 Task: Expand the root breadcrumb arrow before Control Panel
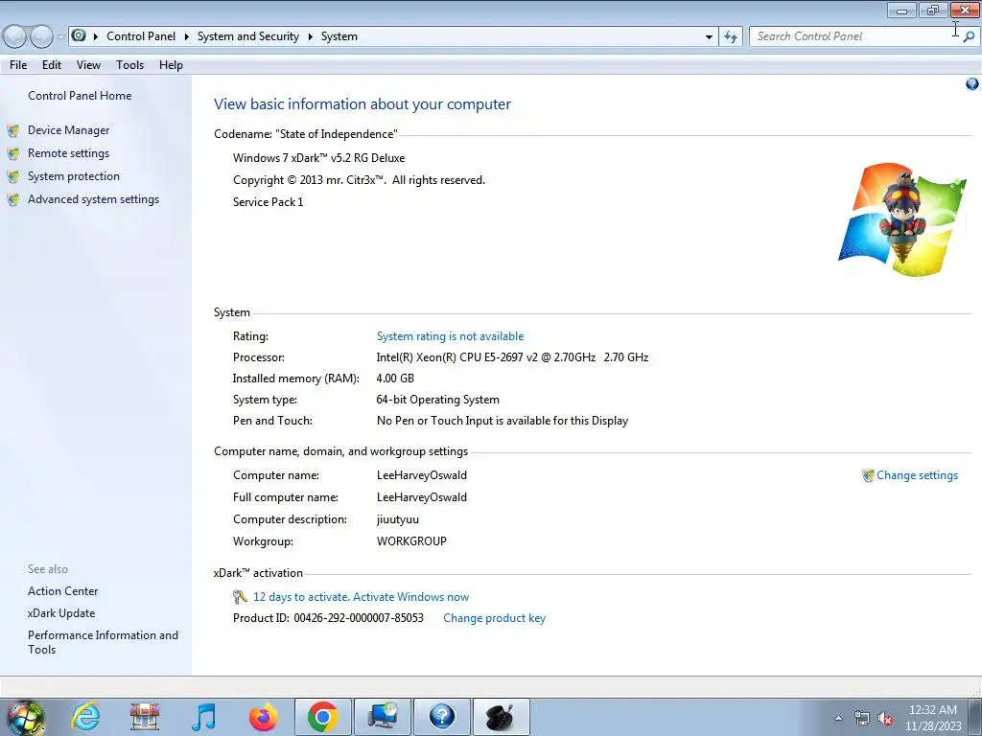96,36
